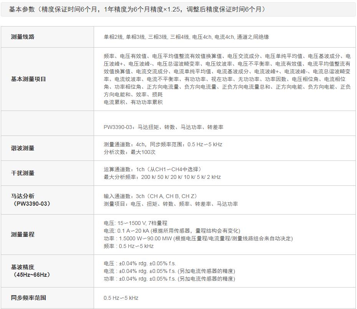Select the 测量线路 row label
The image size is (357, 309).
(x=23, y=37)
